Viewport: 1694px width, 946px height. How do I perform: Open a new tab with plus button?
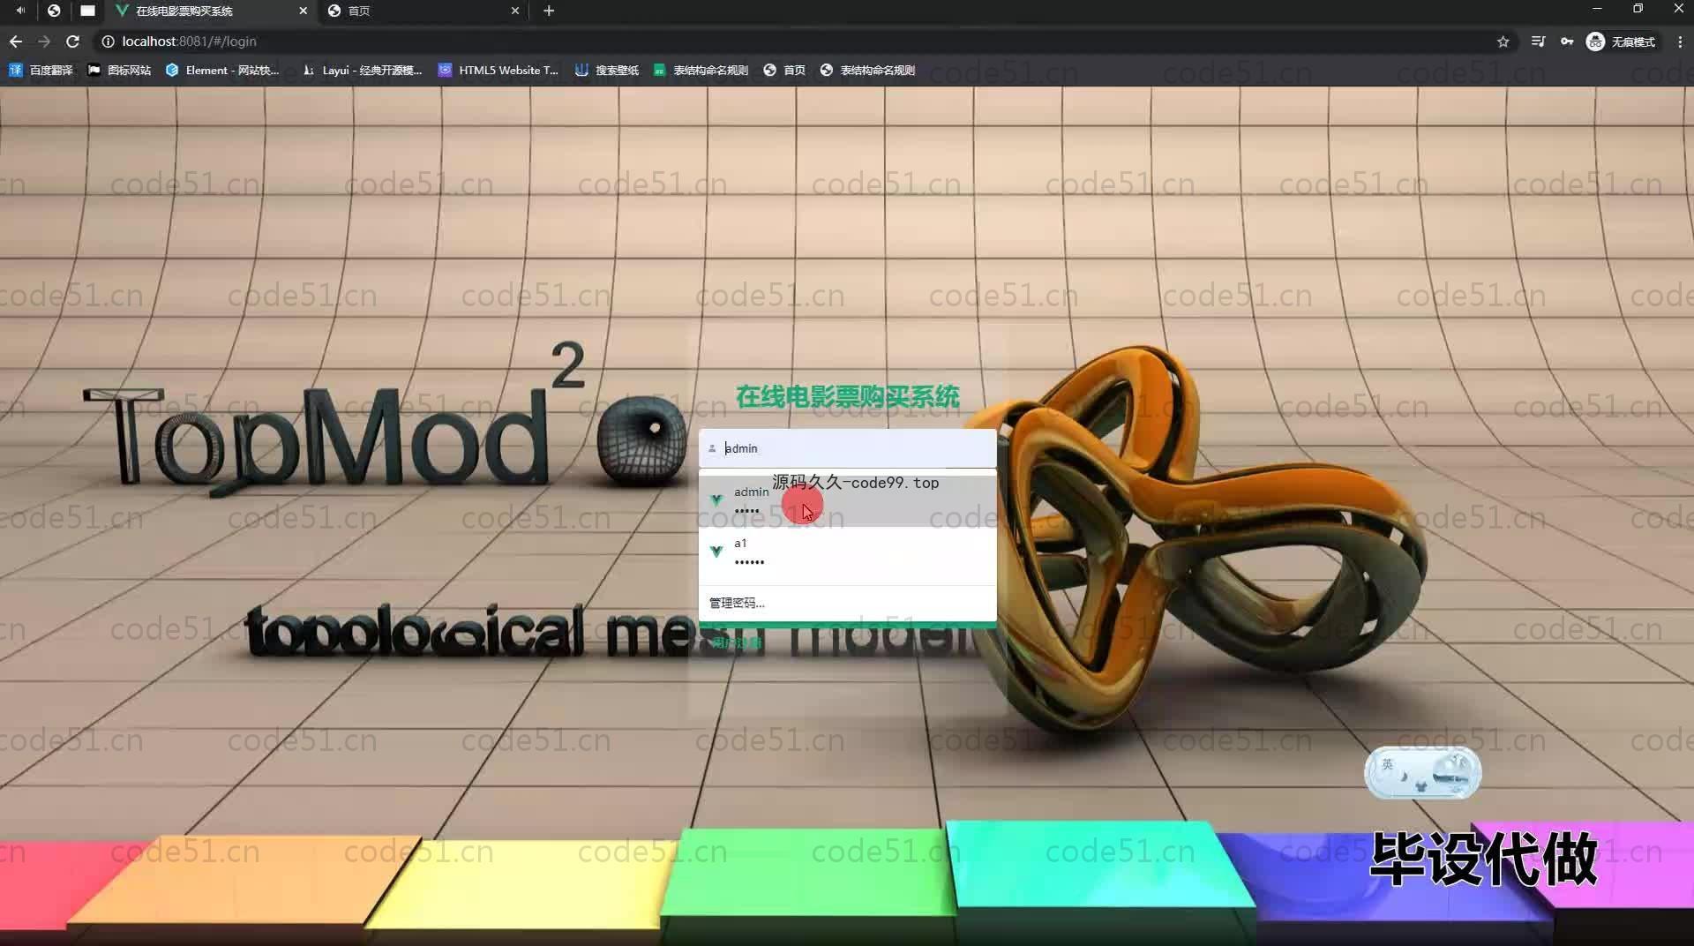point(549,11)
